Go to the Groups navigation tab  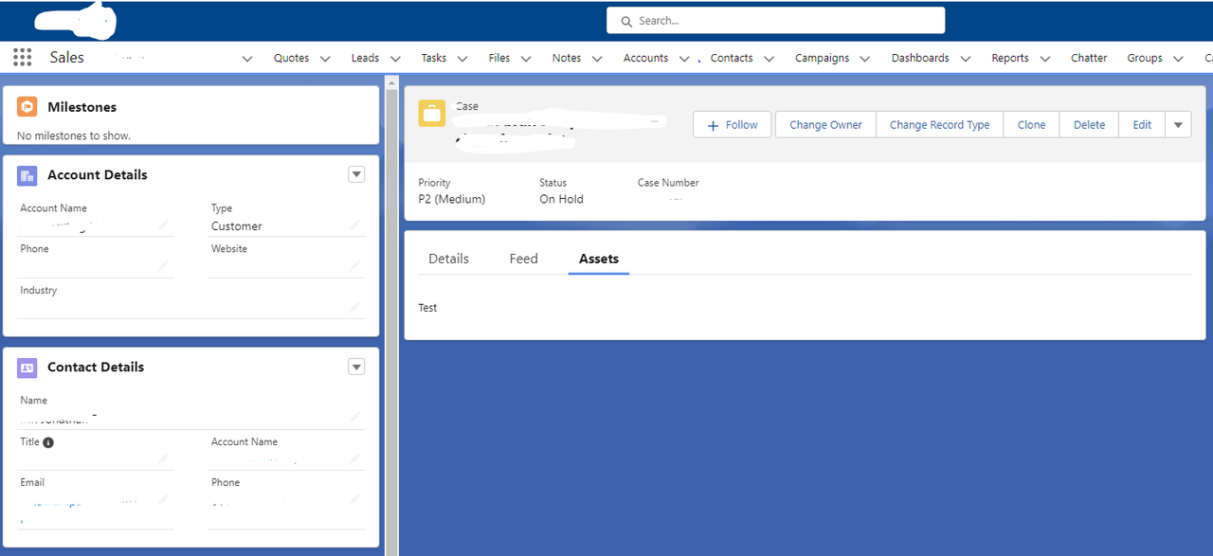tap(1145, 58)
